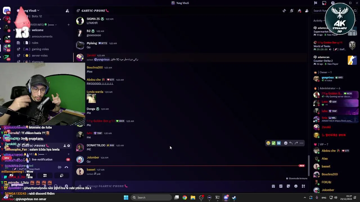This screenshot has width=360, height=202.
Task: Open Pinned Messages icon
Action: tap(299, 11)
